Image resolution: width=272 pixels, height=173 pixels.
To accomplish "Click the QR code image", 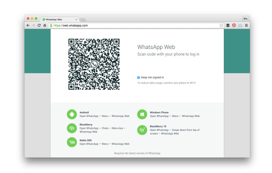I will 94,64.
